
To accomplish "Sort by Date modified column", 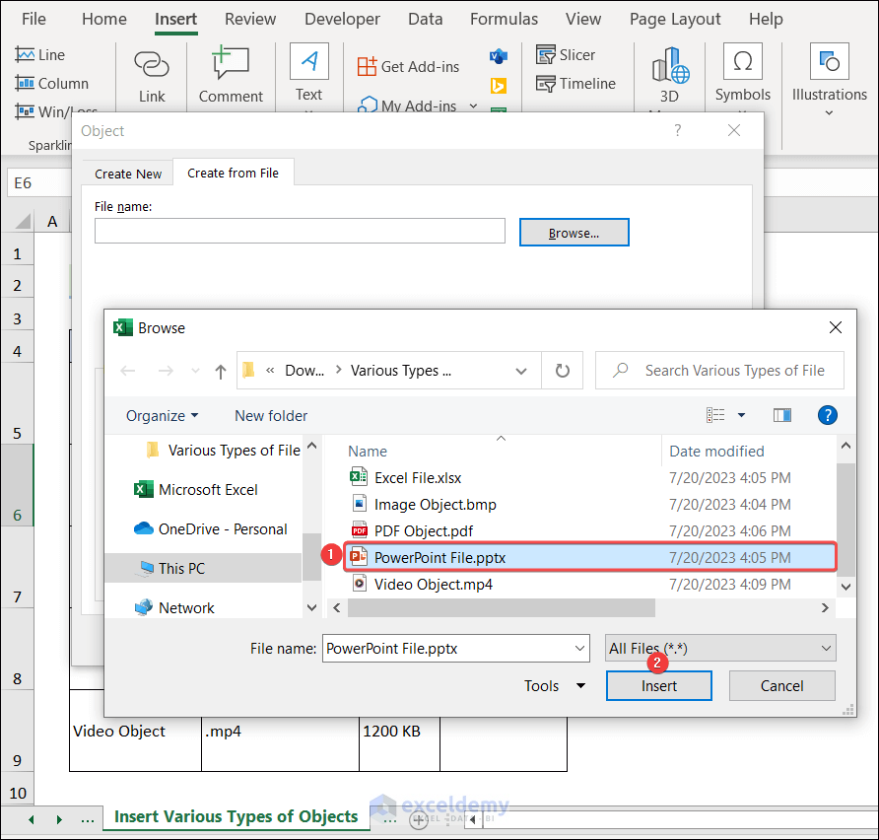I will pyautogui.click(x=716, y=452).
